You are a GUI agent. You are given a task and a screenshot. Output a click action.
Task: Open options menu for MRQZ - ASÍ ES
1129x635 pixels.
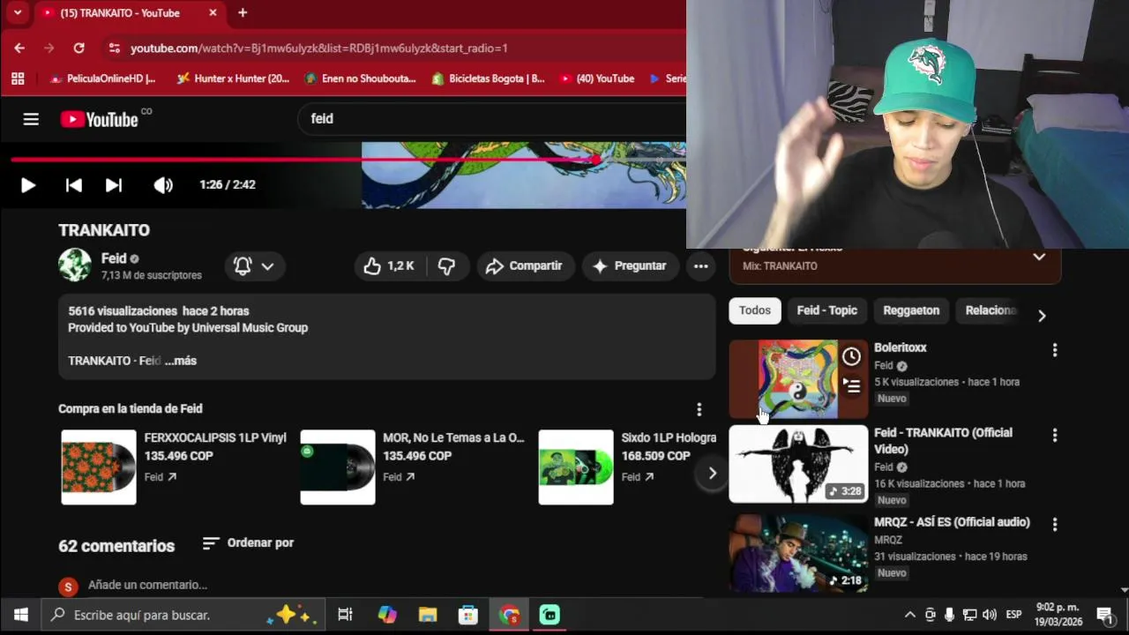[1054, 524]
